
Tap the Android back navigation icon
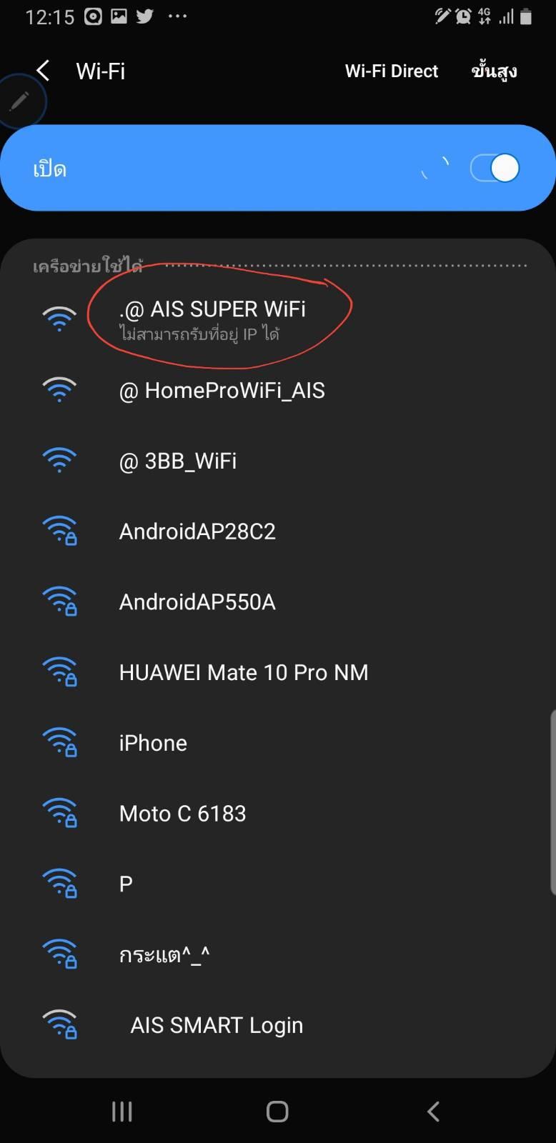point(433,1111)
